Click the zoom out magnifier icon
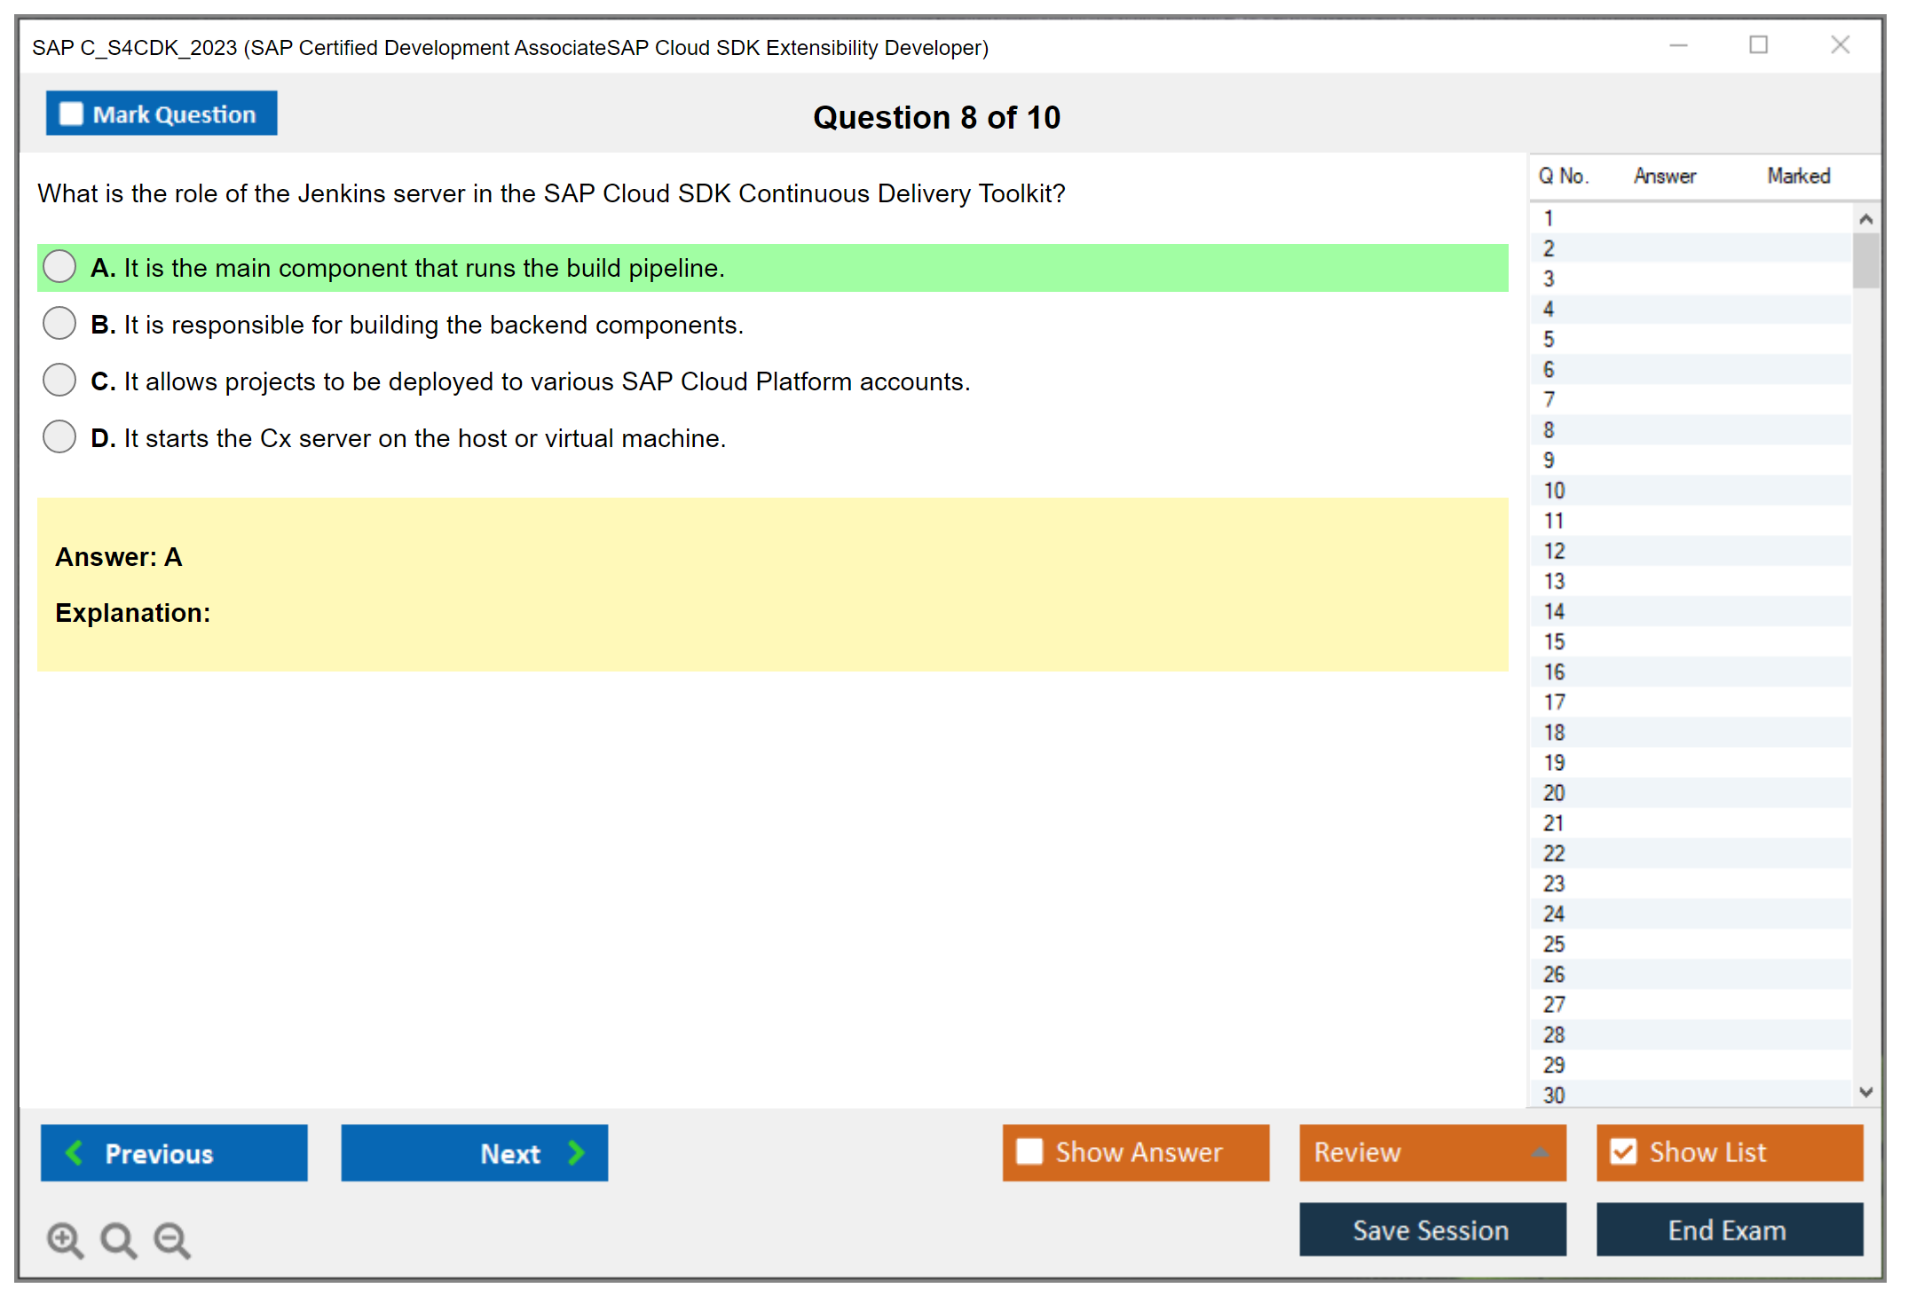Viewport: 1908px width, 1304px height. click(x=171, y=1239)
